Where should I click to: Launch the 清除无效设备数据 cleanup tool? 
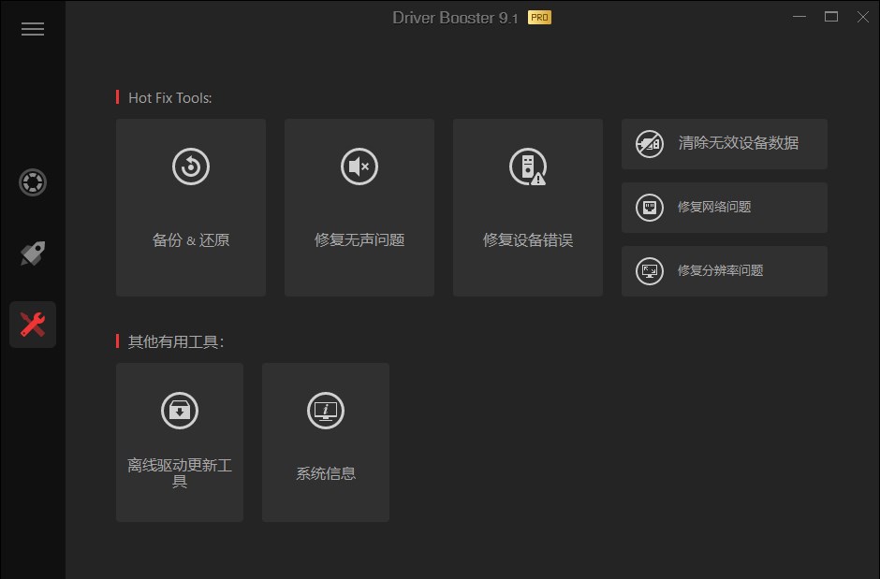pyautogui.click(x=724, y=144)
